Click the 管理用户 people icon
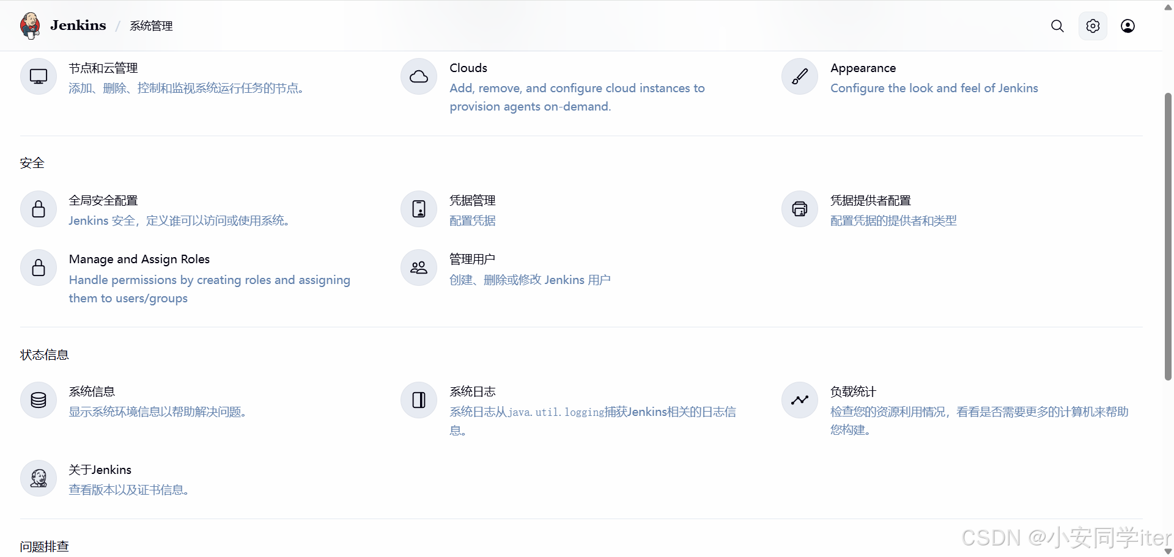 pyautogui.click(x=419, y=268)
